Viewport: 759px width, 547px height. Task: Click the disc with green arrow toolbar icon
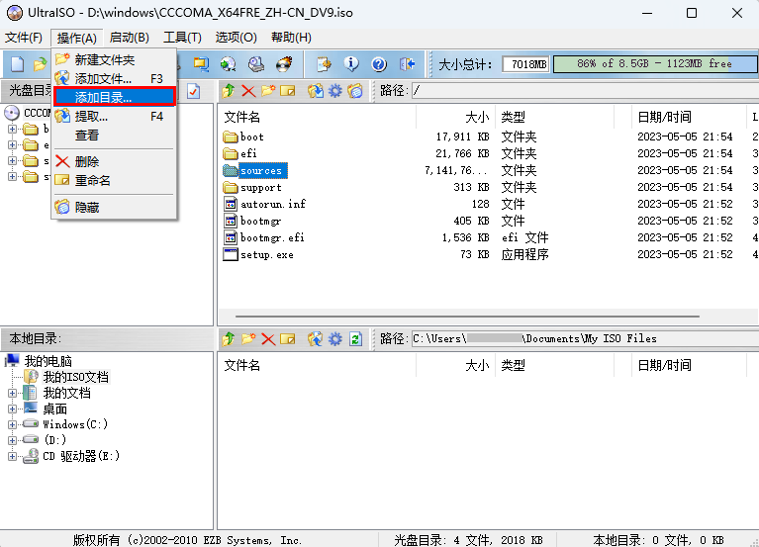[x=228, y=64]
